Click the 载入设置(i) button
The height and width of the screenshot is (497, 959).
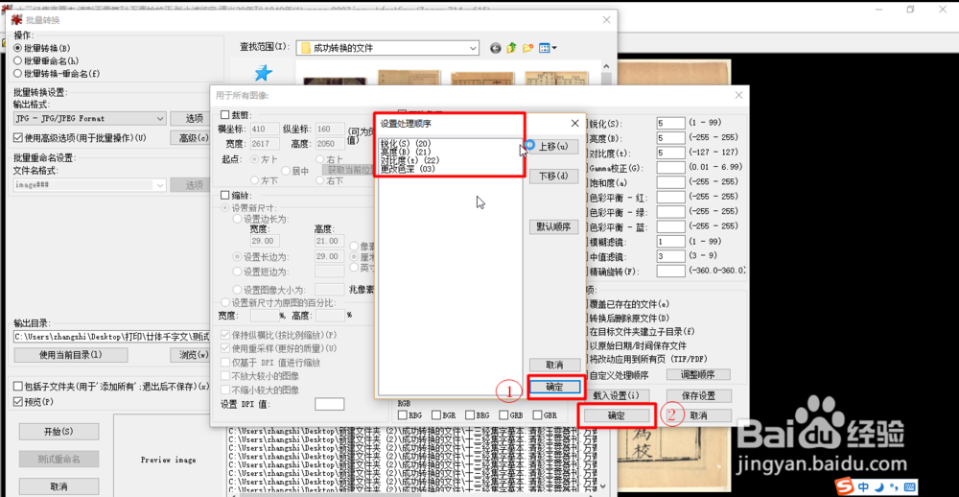(616, 395)
